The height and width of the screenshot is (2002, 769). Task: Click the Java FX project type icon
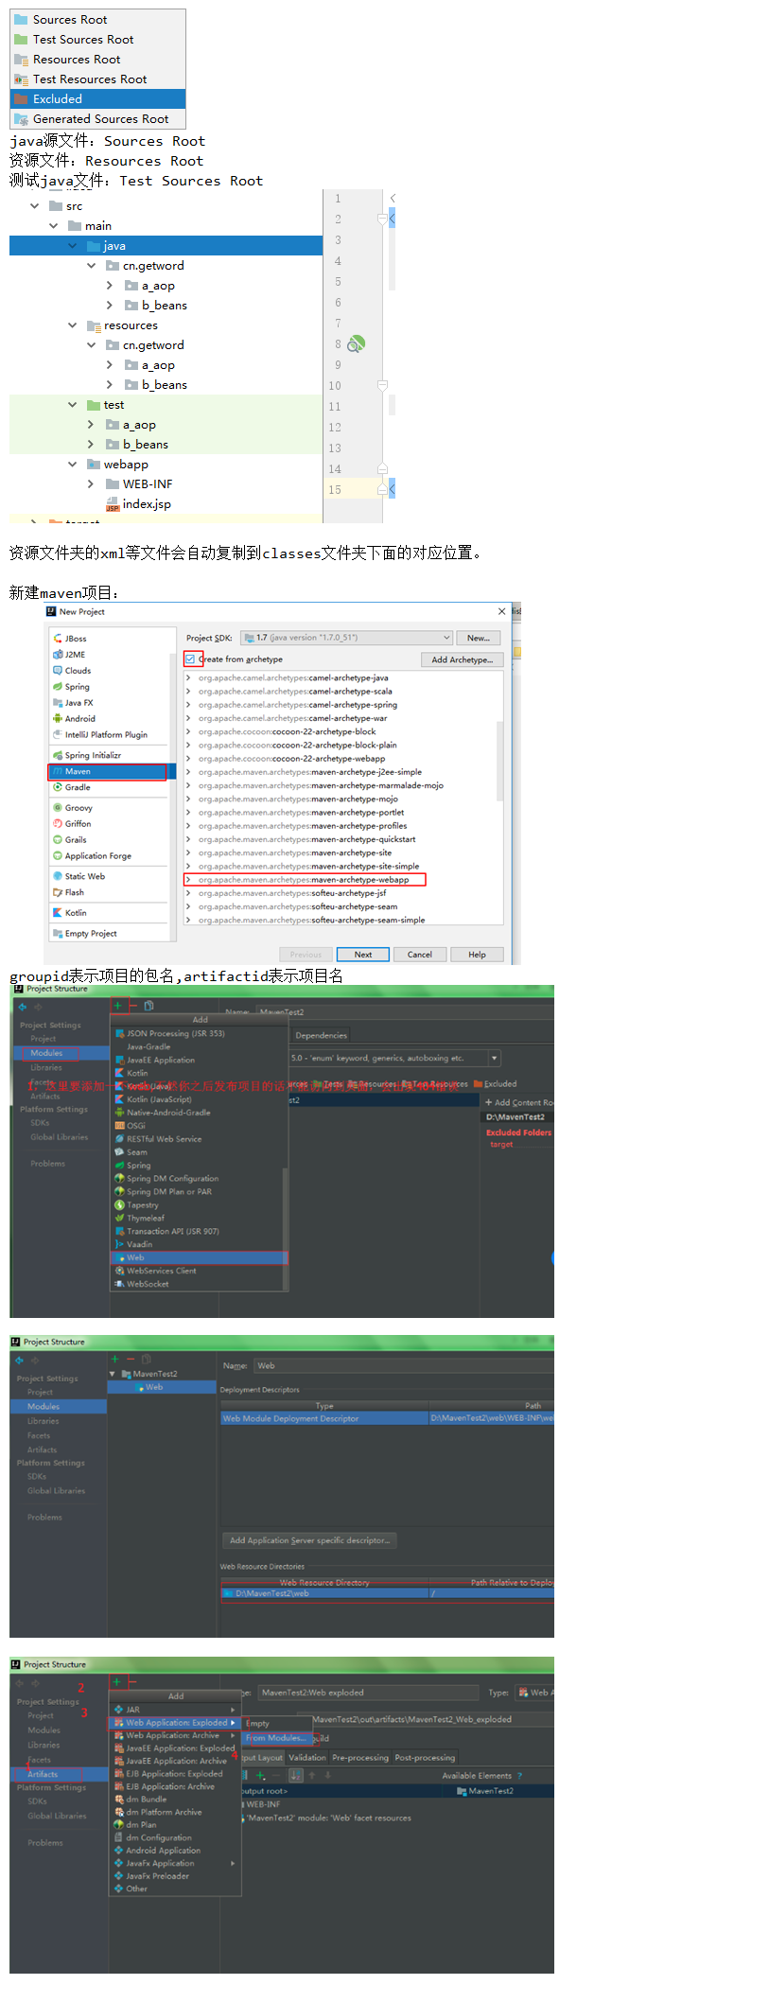[58, 703]
